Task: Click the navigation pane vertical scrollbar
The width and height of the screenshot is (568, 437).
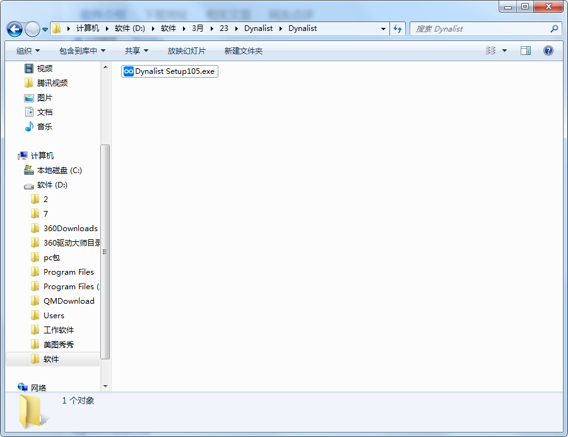Action: (105, 253)
